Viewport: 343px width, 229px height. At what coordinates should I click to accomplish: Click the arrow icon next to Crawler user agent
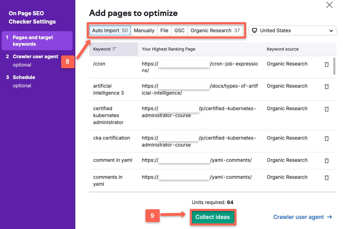[x=330, y=217]
